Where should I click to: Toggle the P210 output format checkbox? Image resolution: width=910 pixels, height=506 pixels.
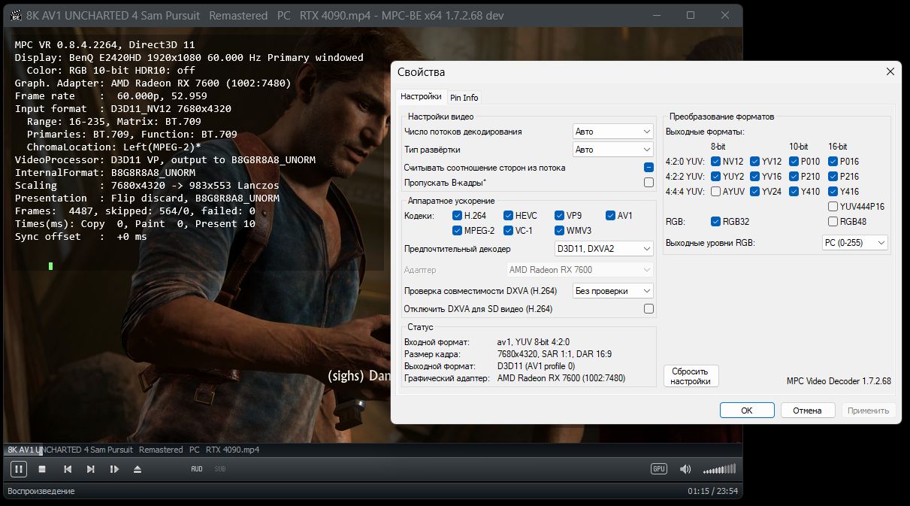(x=794, y=177)
